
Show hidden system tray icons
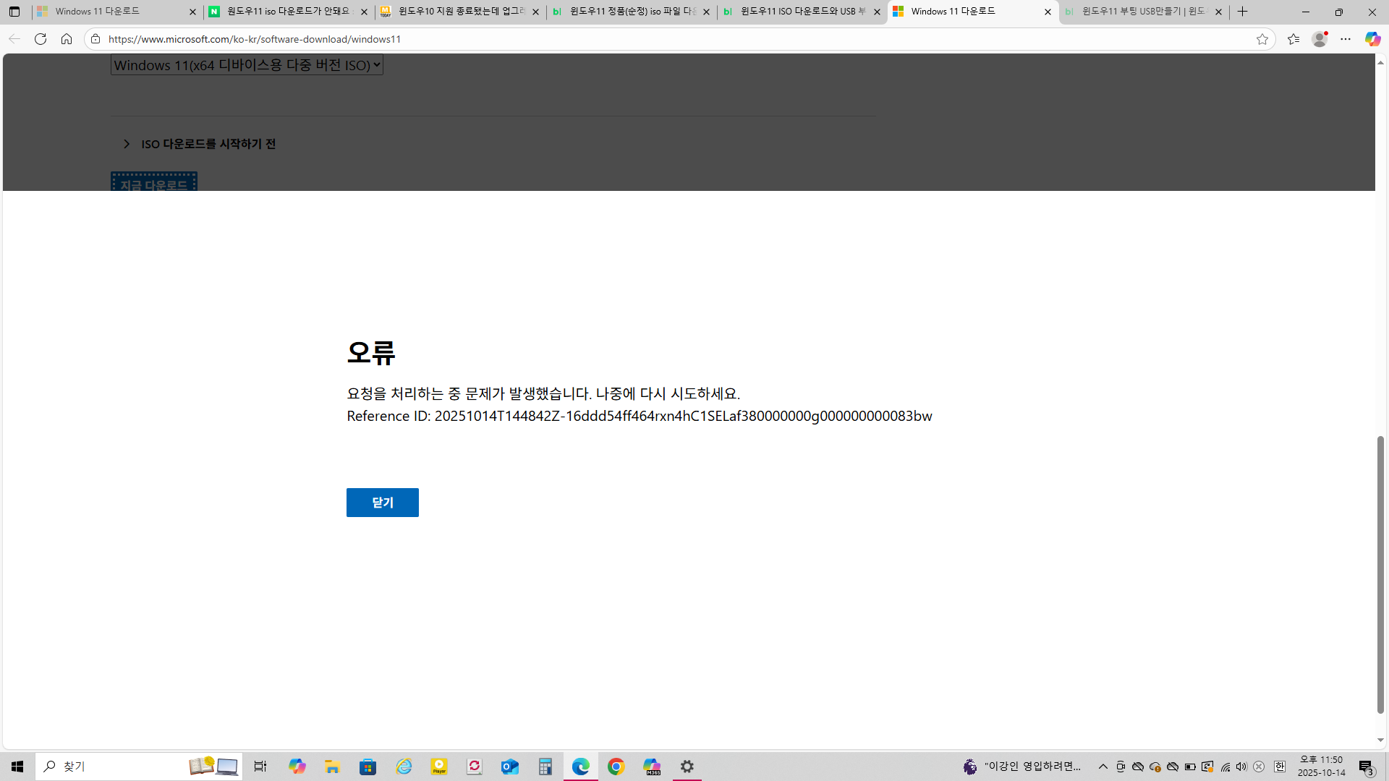click(1103, 767)
